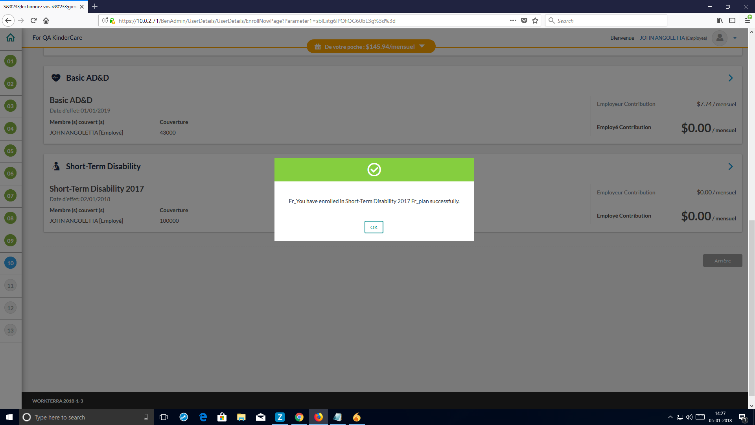Select current step 10 in sidebar
Viewport: 755px width, 425px height.
tap(11, 263)
